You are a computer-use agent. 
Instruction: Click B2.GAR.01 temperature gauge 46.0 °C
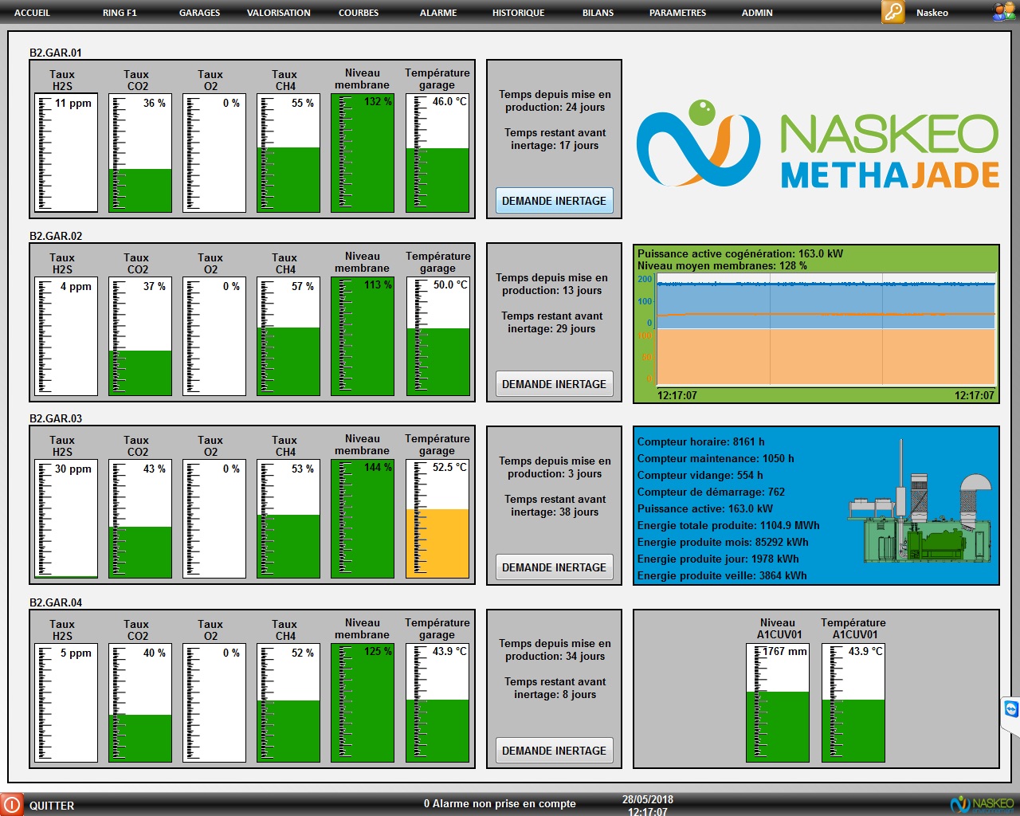point(437,153)
